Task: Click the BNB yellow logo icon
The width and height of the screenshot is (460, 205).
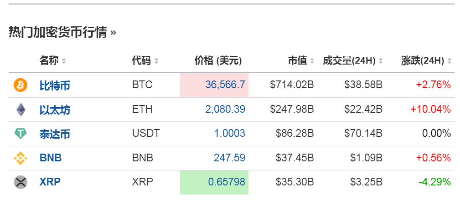Action: tap(21, 158)
